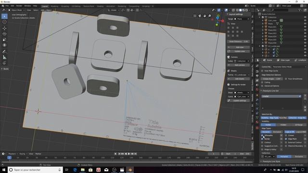Click the outliner filter funnel icon
The width and height of the screenshot is (308, 173).
pos(299,10)
